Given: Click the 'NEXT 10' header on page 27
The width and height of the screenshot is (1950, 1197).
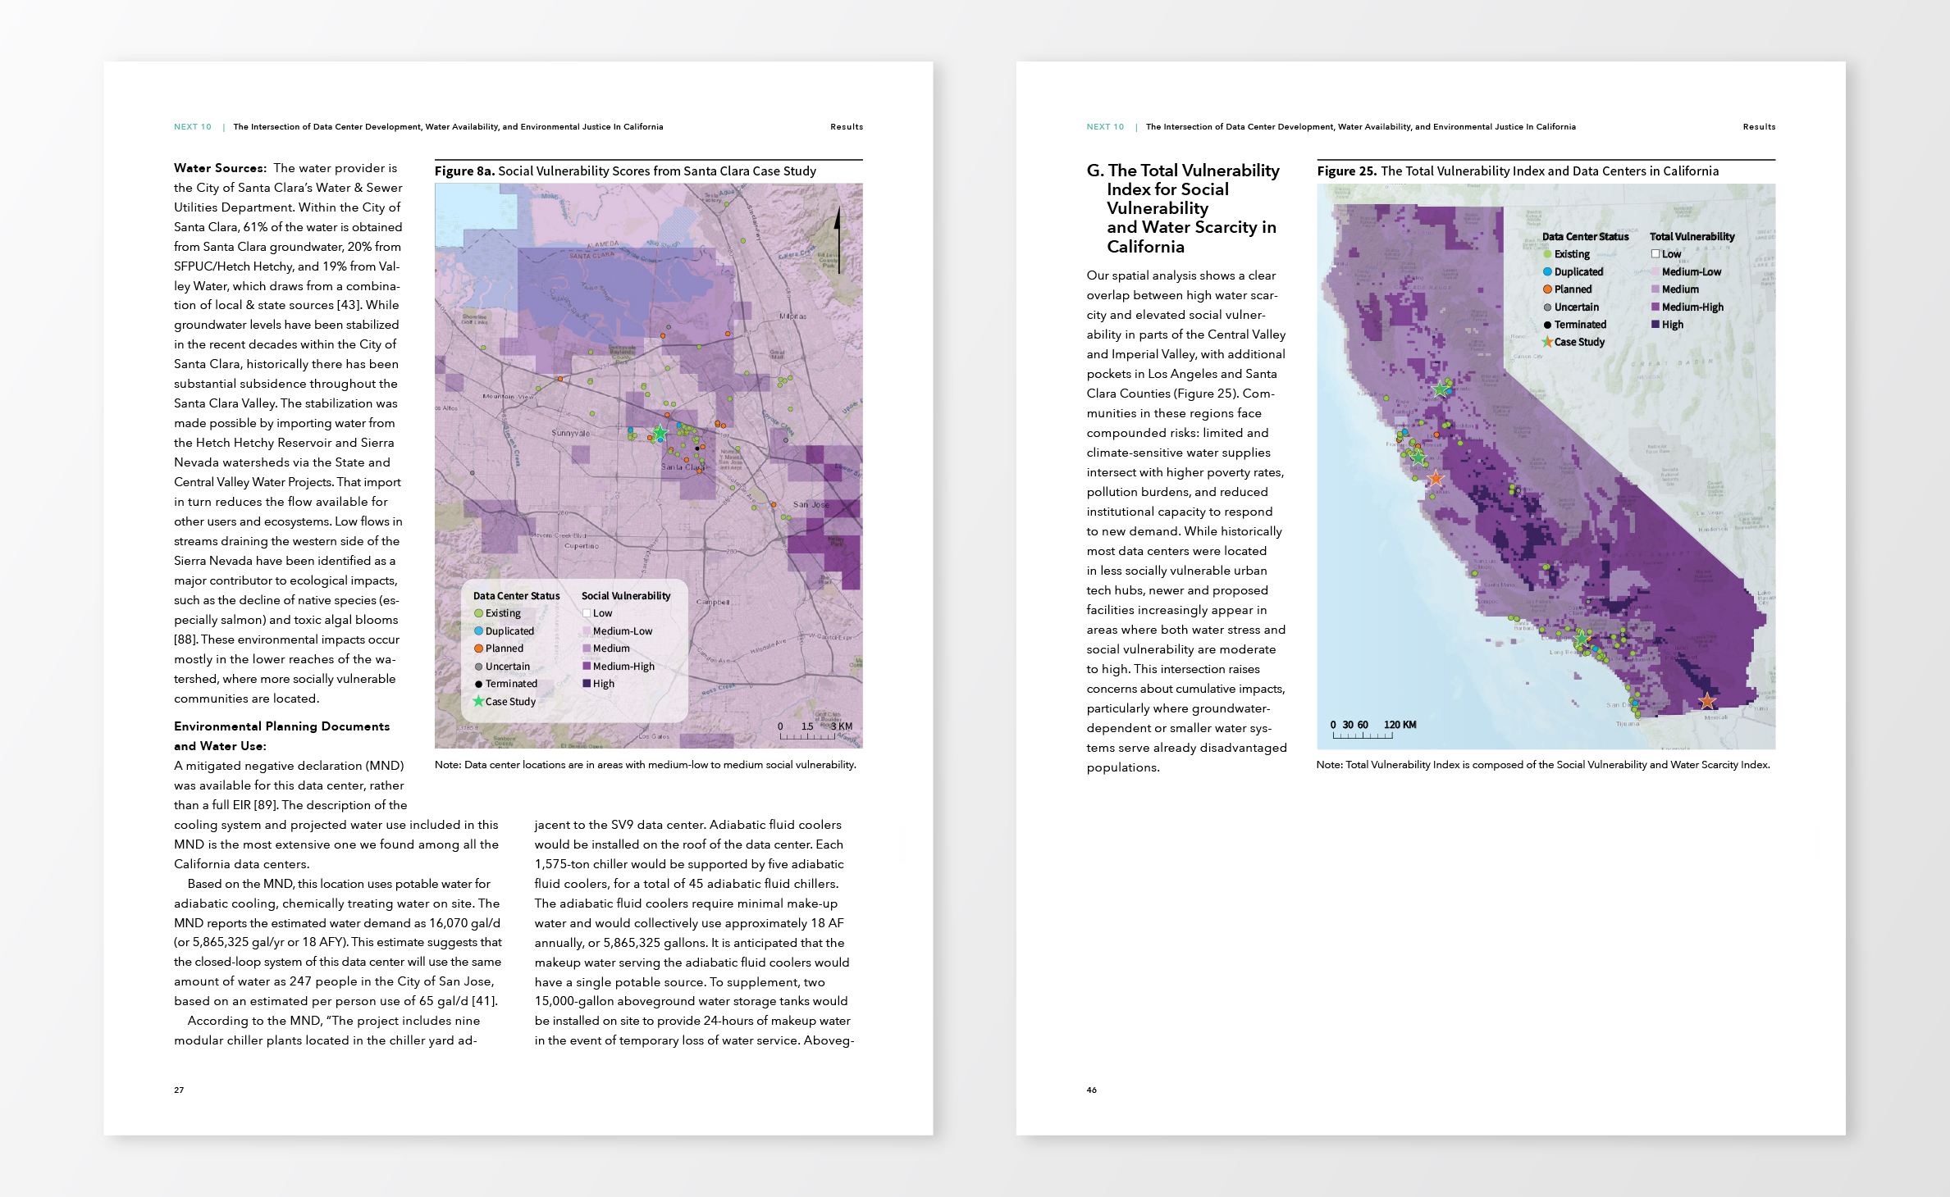Looking at the screenshot, I should click(x=193, y=127).
